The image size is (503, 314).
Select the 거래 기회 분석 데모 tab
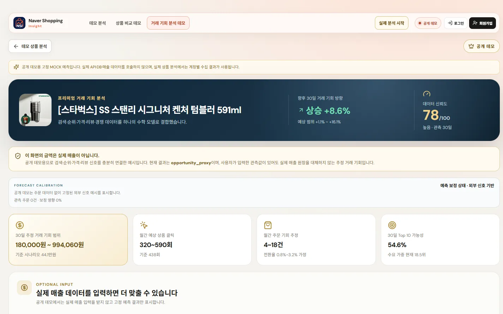tap(168, 23)
